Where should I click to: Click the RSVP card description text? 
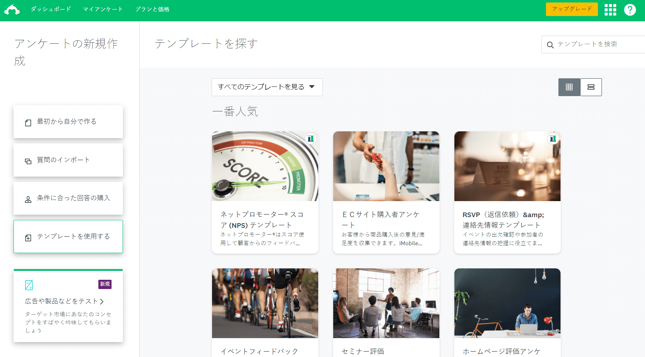[x=503, y=239]
